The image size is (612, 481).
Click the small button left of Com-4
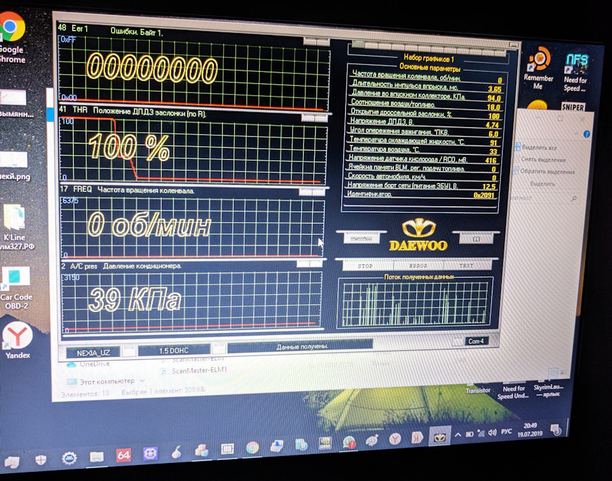pyautogui.click(x=458, y=342)
